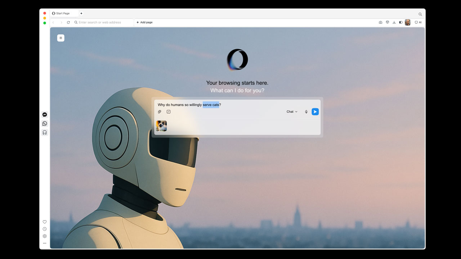Open bookmarks heart icon in sidebar
Viewport: 461px width, 259px height.
click(45, 222)
